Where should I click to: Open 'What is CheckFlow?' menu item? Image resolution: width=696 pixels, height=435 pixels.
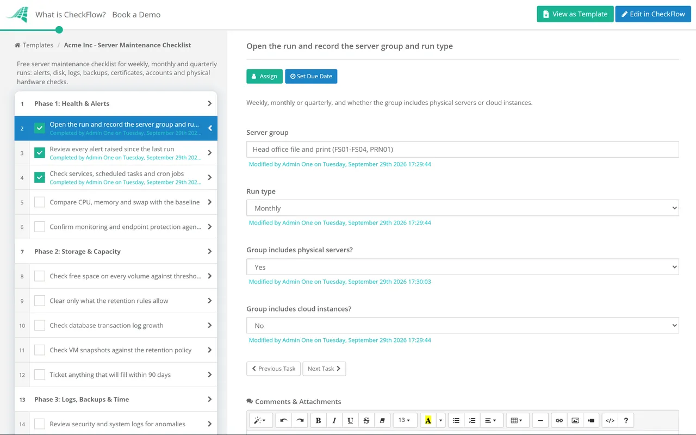tap(71, 15)
